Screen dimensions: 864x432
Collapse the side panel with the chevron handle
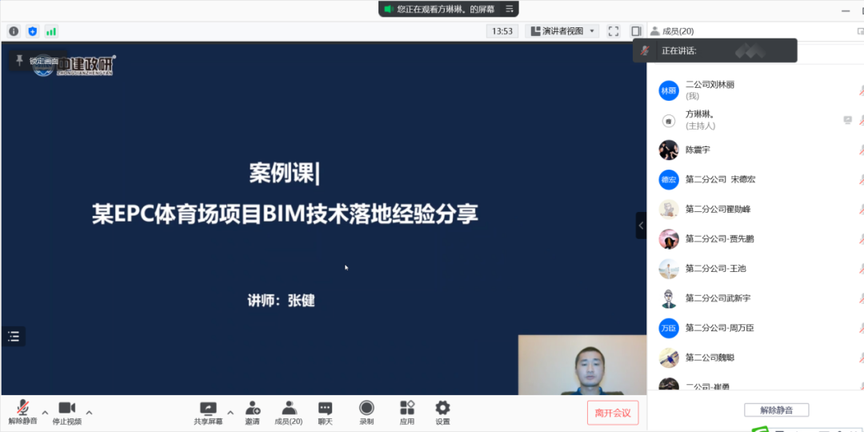click(641, 226)
